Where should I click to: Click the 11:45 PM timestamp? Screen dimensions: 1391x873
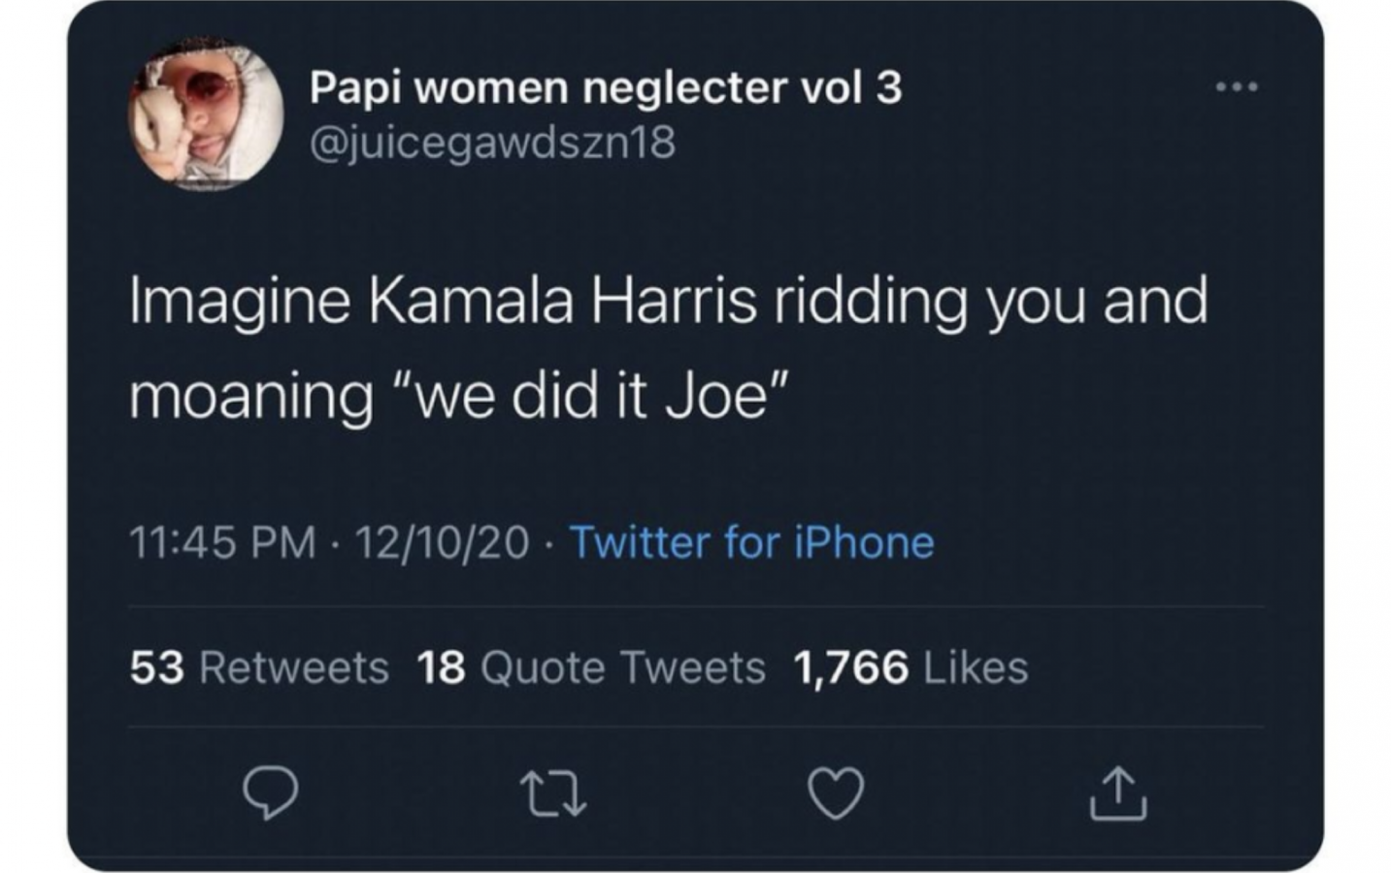coord(223,541)
